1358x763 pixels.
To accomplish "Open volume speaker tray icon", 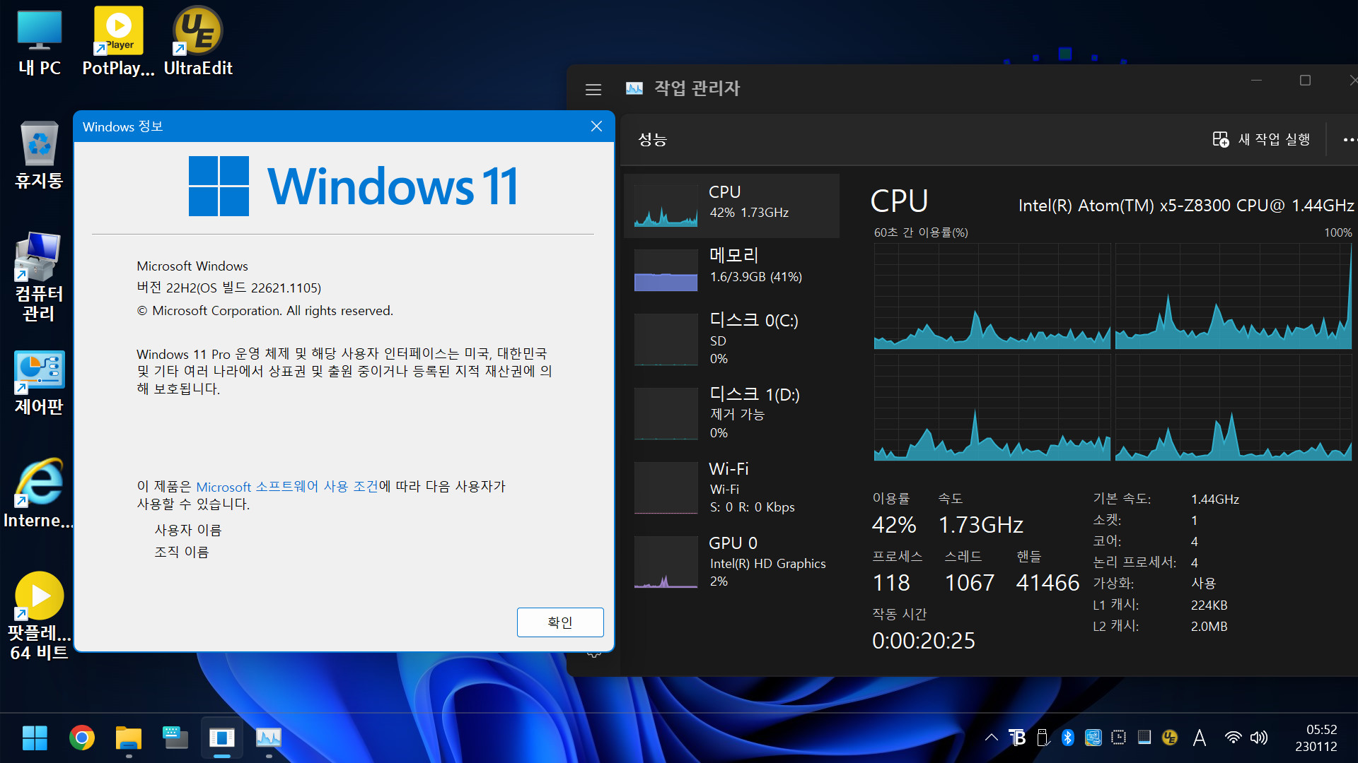I will point(1259,738).
